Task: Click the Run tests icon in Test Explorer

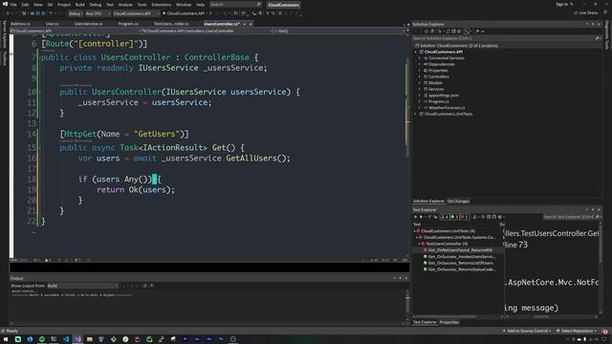Action: 421,217
